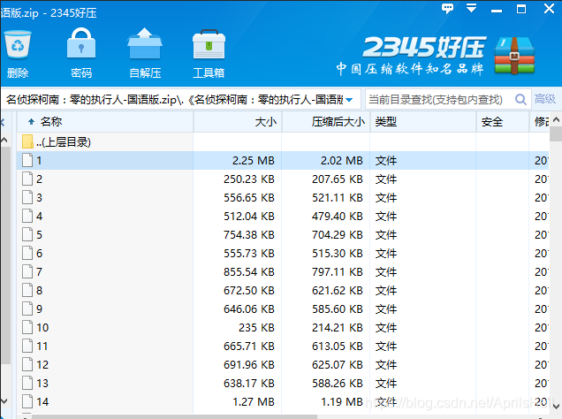Open Advanced (高级) search link
Screen dimensions: 562x419
(x=545, y=99)
